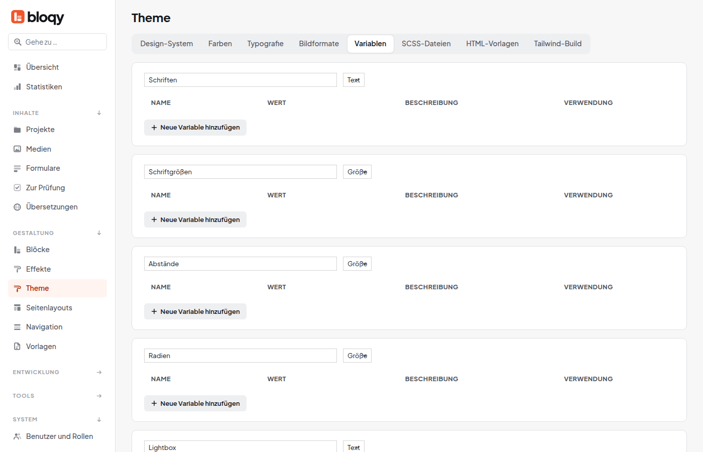Collapse the System section
The image size is (703, 452).
point(99,419)
